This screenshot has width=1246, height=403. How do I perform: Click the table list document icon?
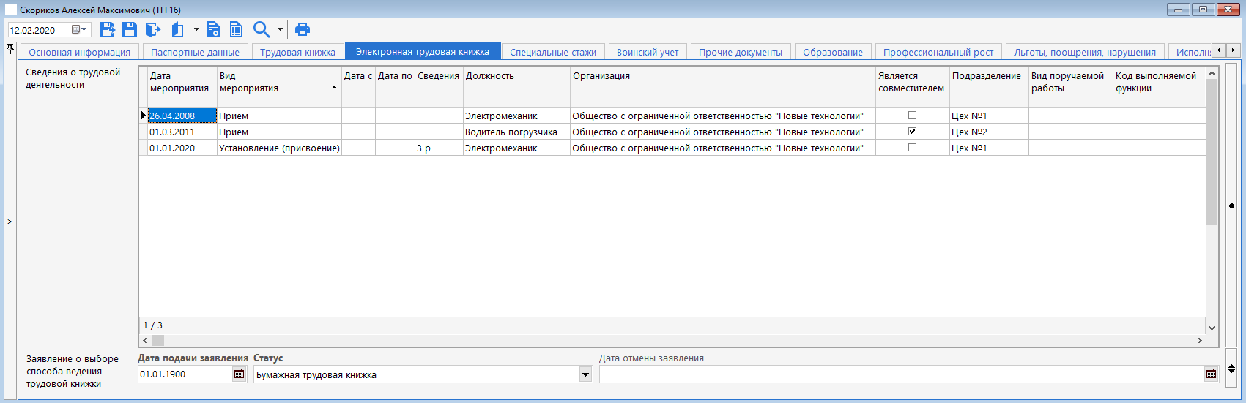pos(236,29)
